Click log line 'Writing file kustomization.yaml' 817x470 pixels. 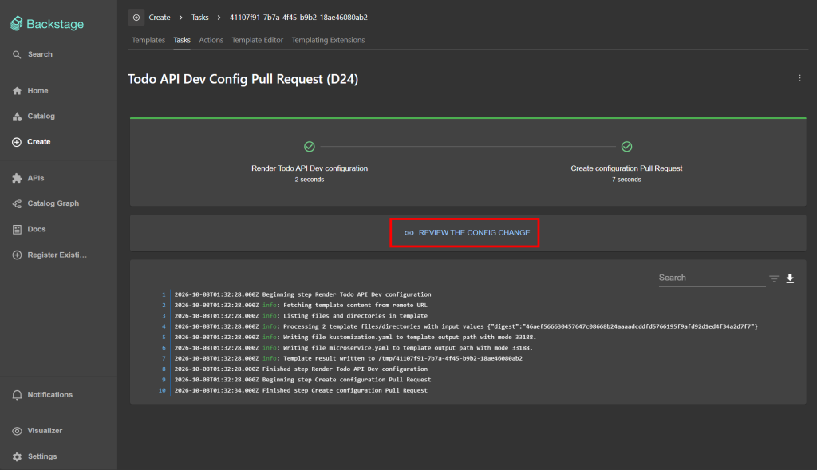click(355, 337)
